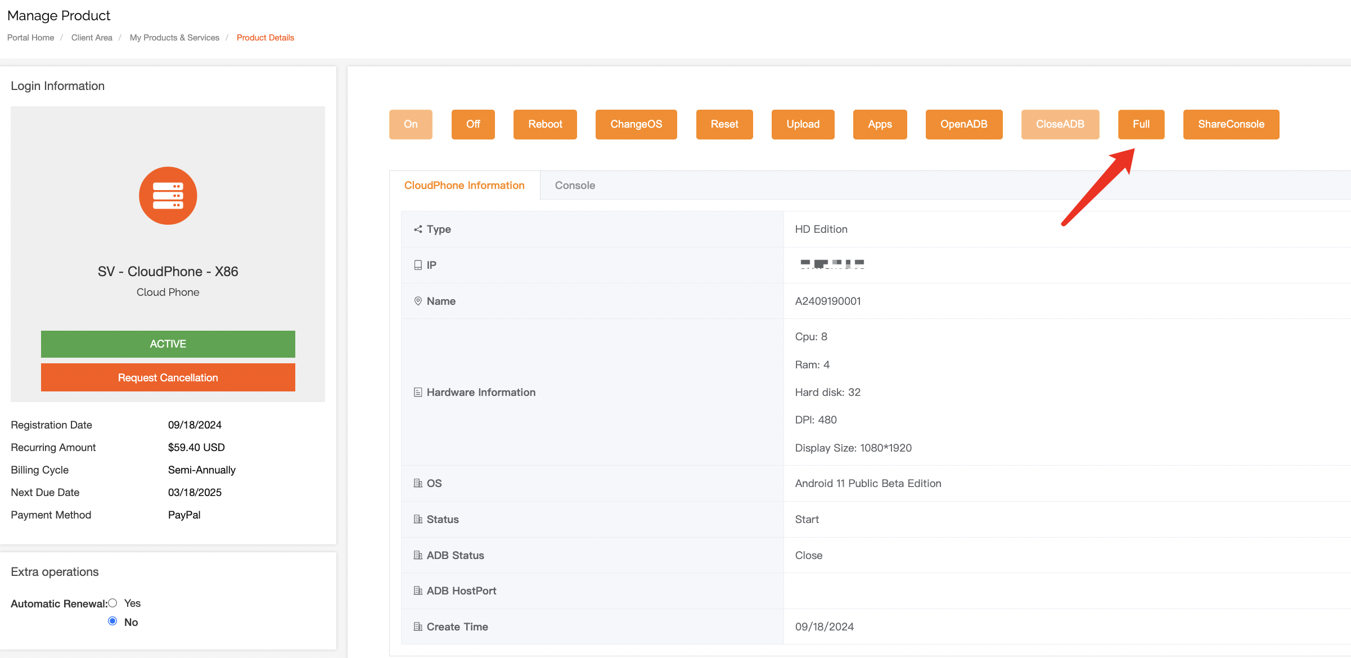Open the CloudPhone Information tab
1351x658 pixels.
point(464,186)
